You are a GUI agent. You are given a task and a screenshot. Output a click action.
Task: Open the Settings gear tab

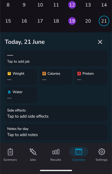point(102,155)
